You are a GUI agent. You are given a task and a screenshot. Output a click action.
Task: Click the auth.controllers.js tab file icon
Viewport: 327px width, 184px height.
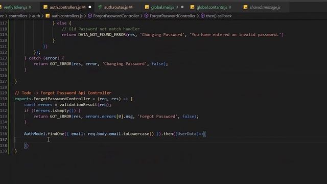click(x=45, y=7)
